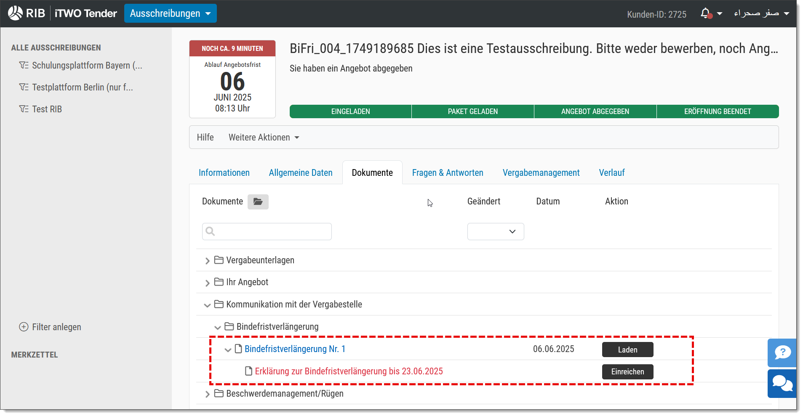Select Schulungsplattform Bayern filter entry
Viewport: 803px width, 416px height.
87,65
